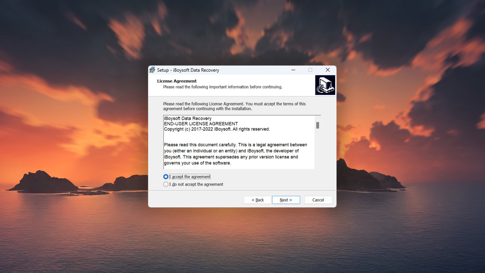Cancel the iBoysoft setup
Screen dimensions: 485x273
coord(318,200)
